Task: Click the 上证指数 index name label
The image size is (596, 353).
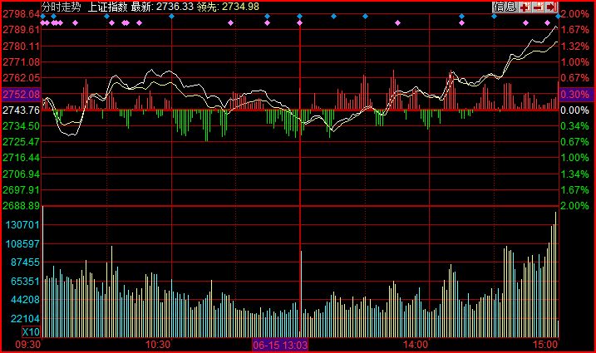Action: coord(108,6)
